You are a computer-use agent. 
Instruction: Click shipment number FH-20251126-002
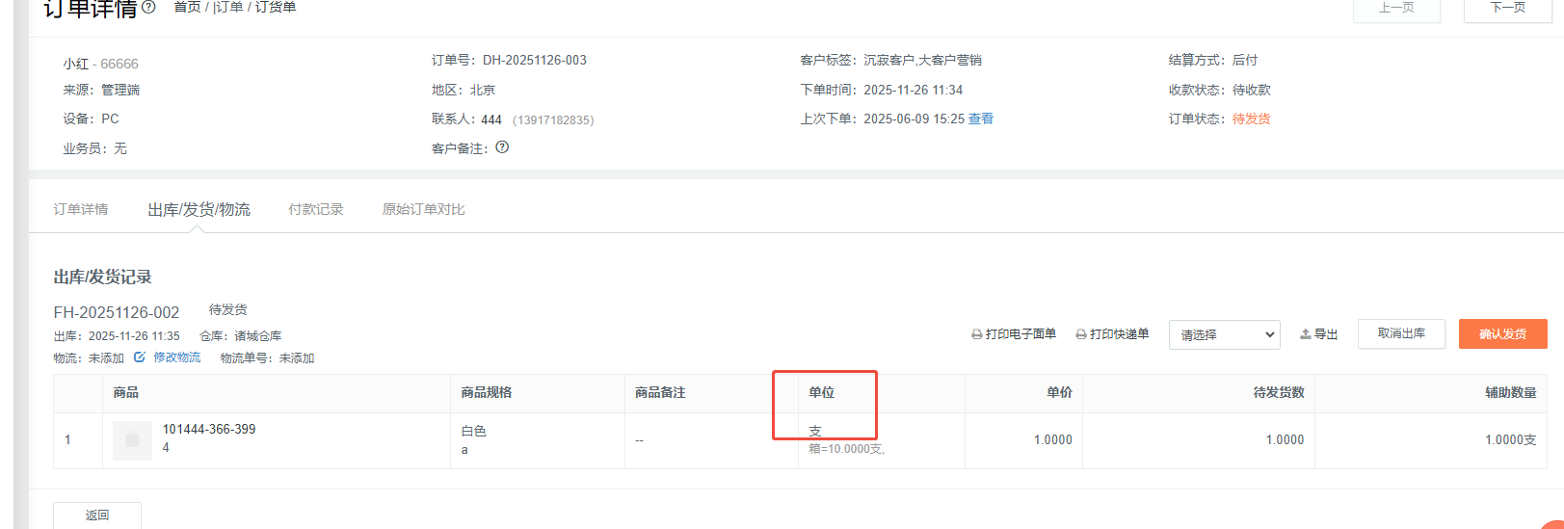click(117, 312)
